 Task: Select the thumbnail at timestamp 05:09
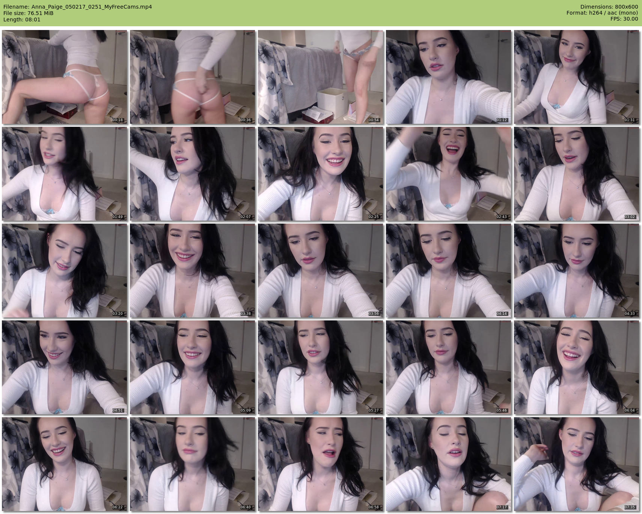[x=193, y=367]
